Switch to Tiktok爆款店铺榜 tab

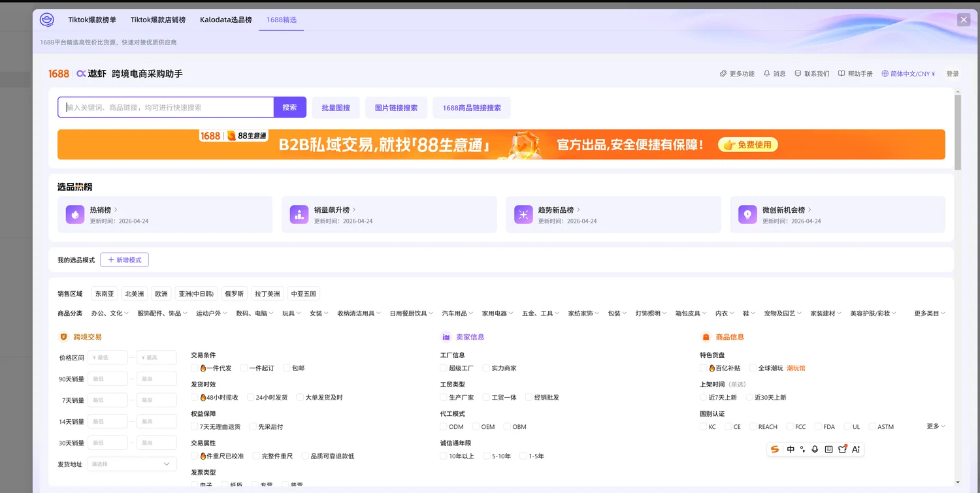pos(158,20)
